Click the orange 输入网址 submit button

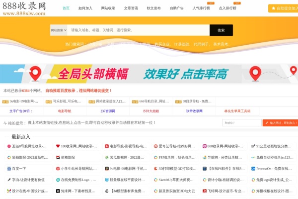279,122
